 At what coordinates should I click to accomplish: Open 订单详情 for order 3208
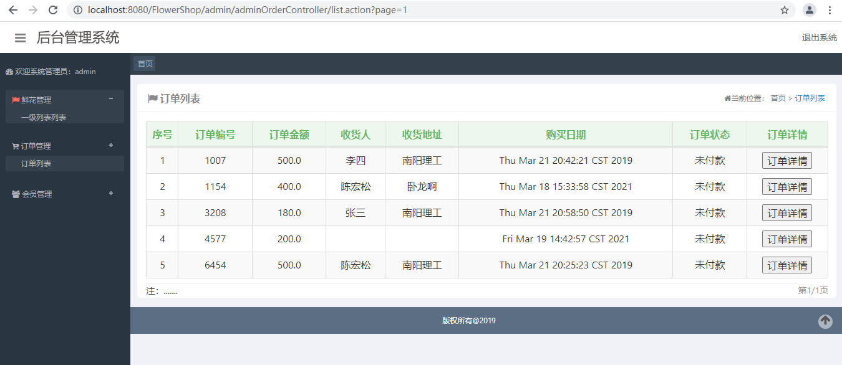(x=786, y=213)
